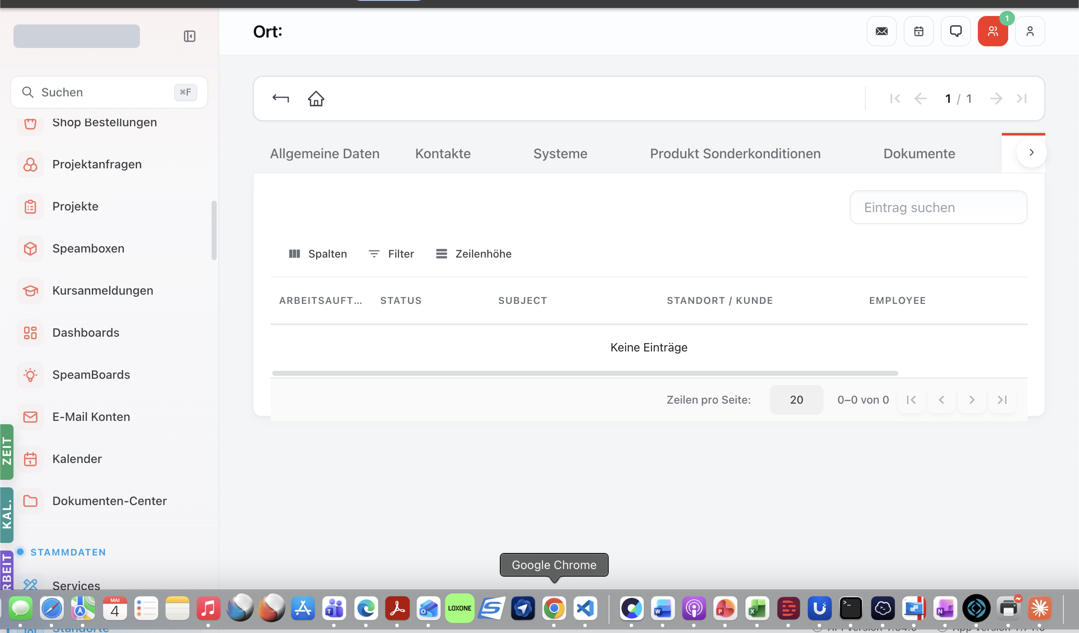Open the teal KAL. side tab

tap(6, 515)
